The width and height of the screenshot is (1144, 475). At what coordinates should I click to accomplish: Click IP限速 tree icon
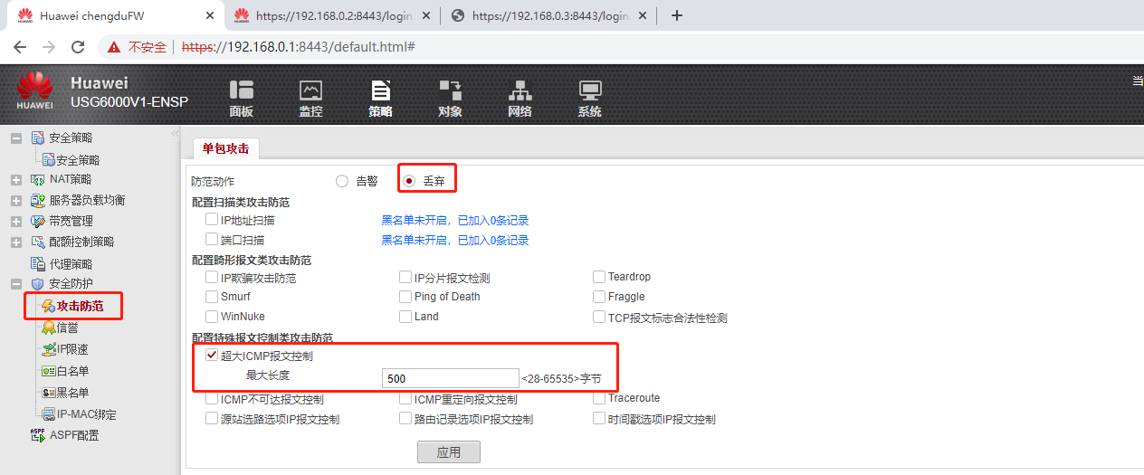point(49,349)
